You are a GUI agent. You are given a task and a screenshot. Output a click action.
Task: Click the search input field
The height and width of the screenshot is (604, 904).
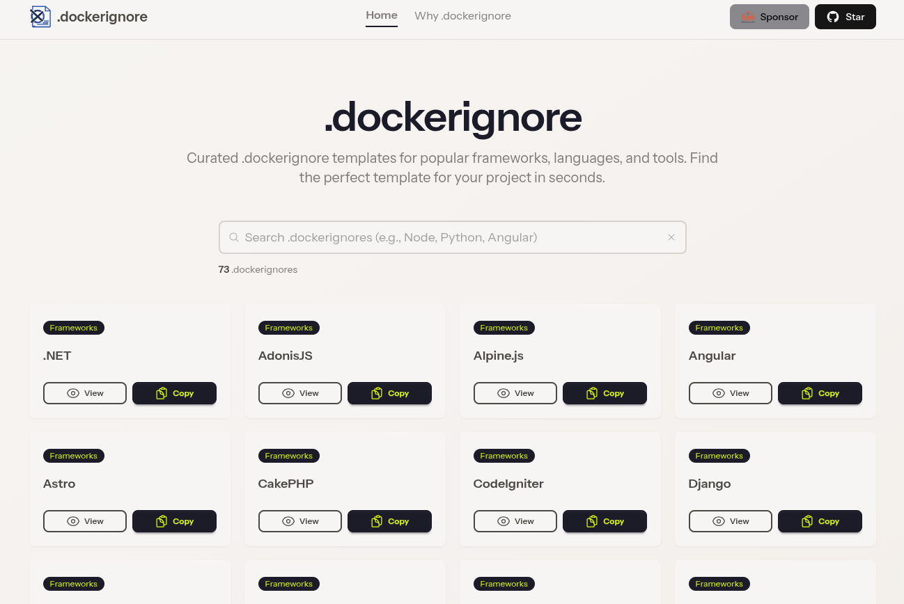[x=452, y=237]
